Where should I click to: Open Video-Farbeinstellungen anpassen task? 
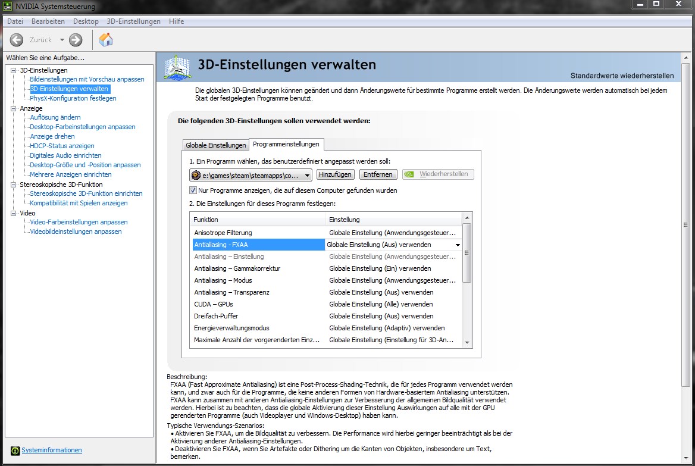pyautogui.click(x=79, y=222)
